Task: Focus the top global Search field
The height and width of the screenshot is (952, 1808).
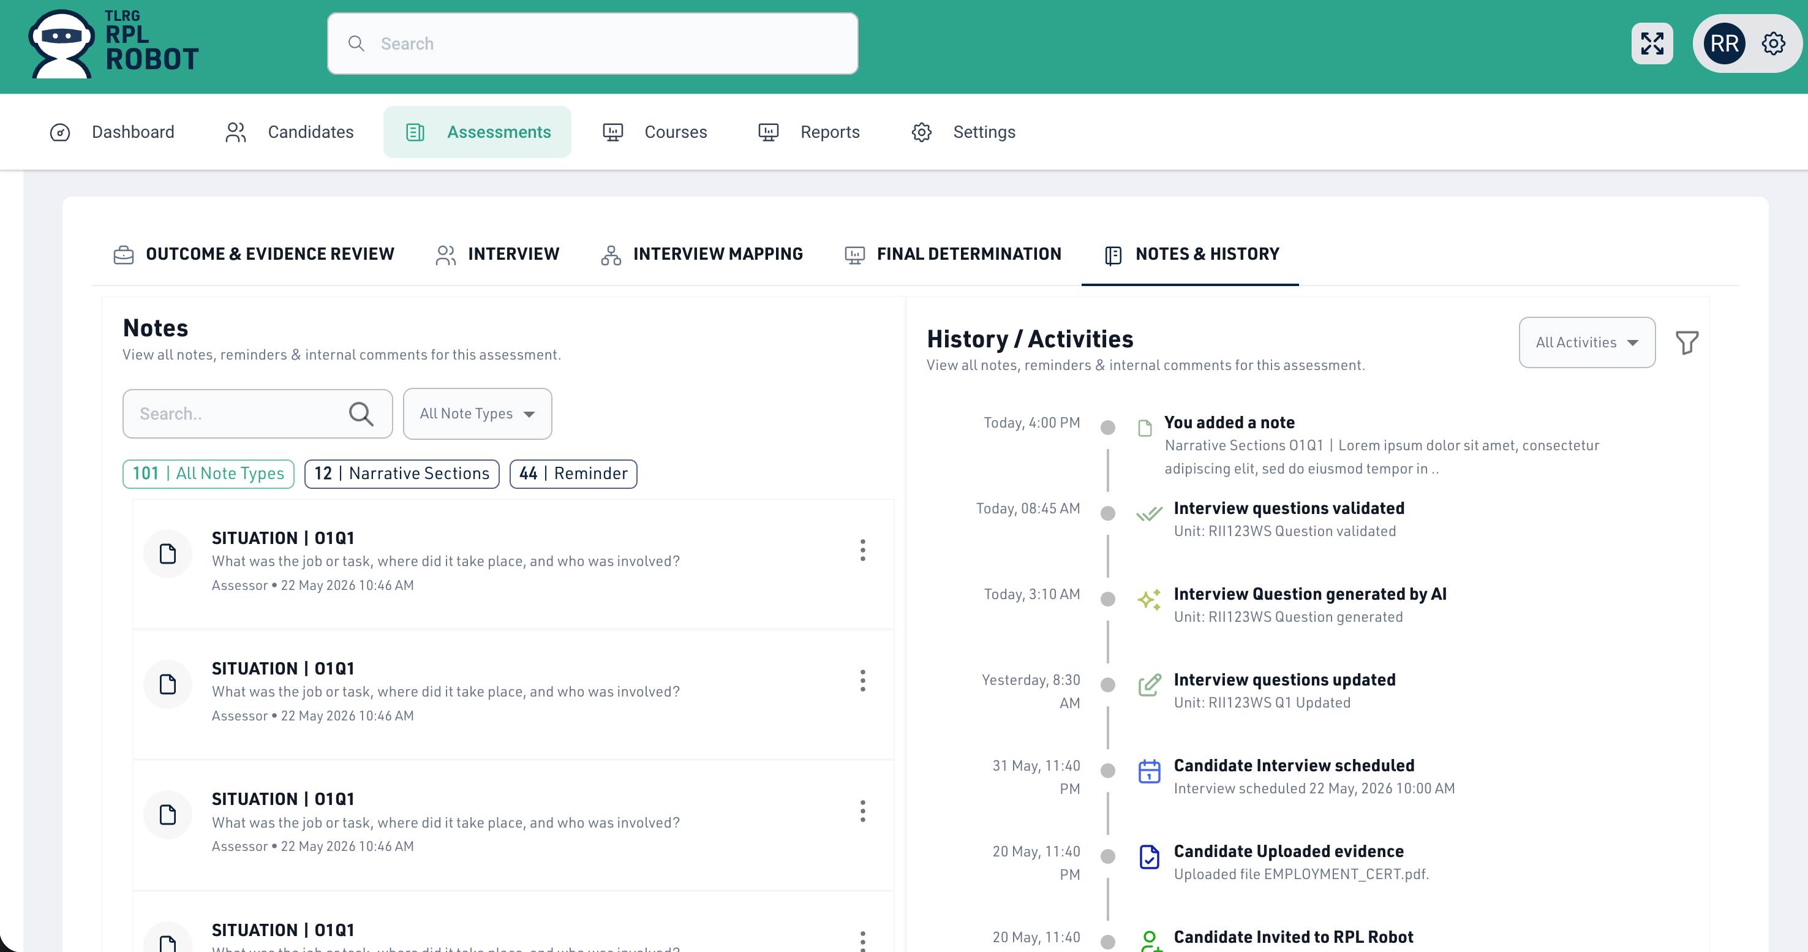Action: pos(592,43)
